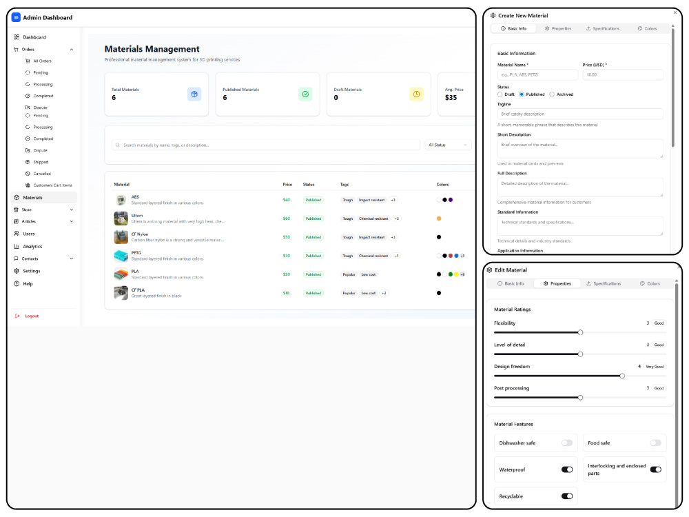The width and height of the screenshot is (689, 517).
Task: Click the Admin Dashboard logo icon
Action: tap(16, 18)
